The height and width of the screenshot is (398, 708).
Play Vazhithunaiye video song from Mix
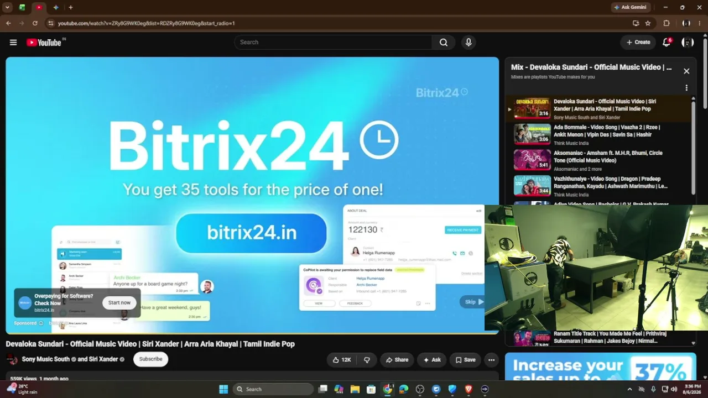[599, 186]
